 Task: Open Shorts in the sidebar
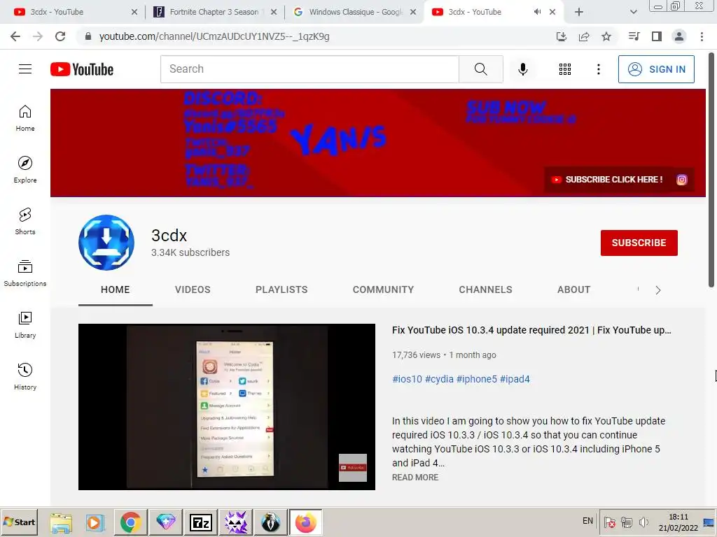click(x=25, y=222)
